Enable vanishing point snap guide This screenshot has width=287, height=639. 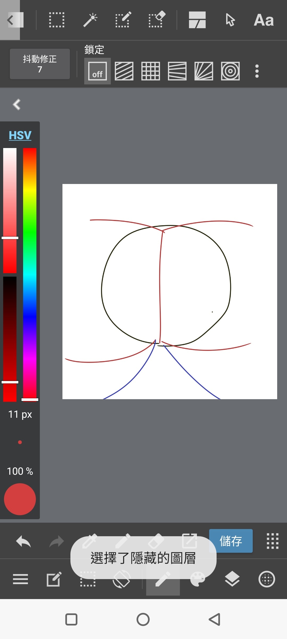(177, 71)
